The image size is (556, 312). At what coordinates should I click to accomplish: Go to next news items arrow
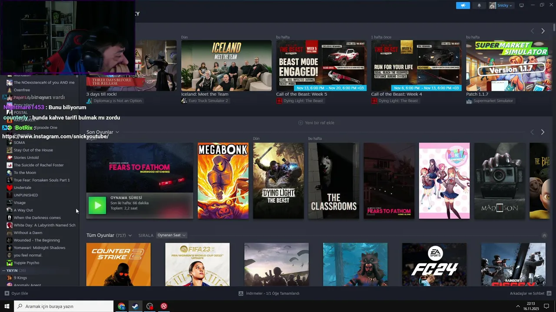(x=543, y=31)
